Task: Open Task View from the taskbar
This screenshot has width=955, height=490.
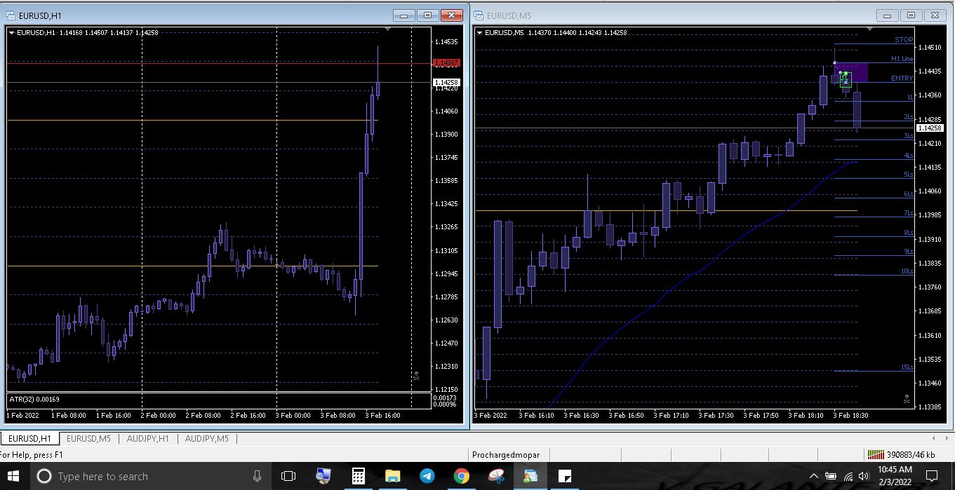Action: coord(288,476)
